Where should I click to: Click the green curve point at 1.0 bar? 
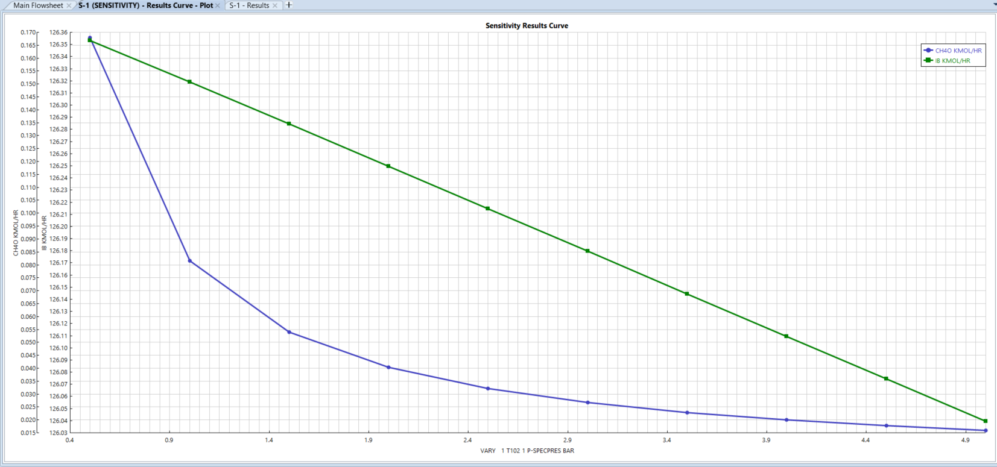[x=189, y=82]
